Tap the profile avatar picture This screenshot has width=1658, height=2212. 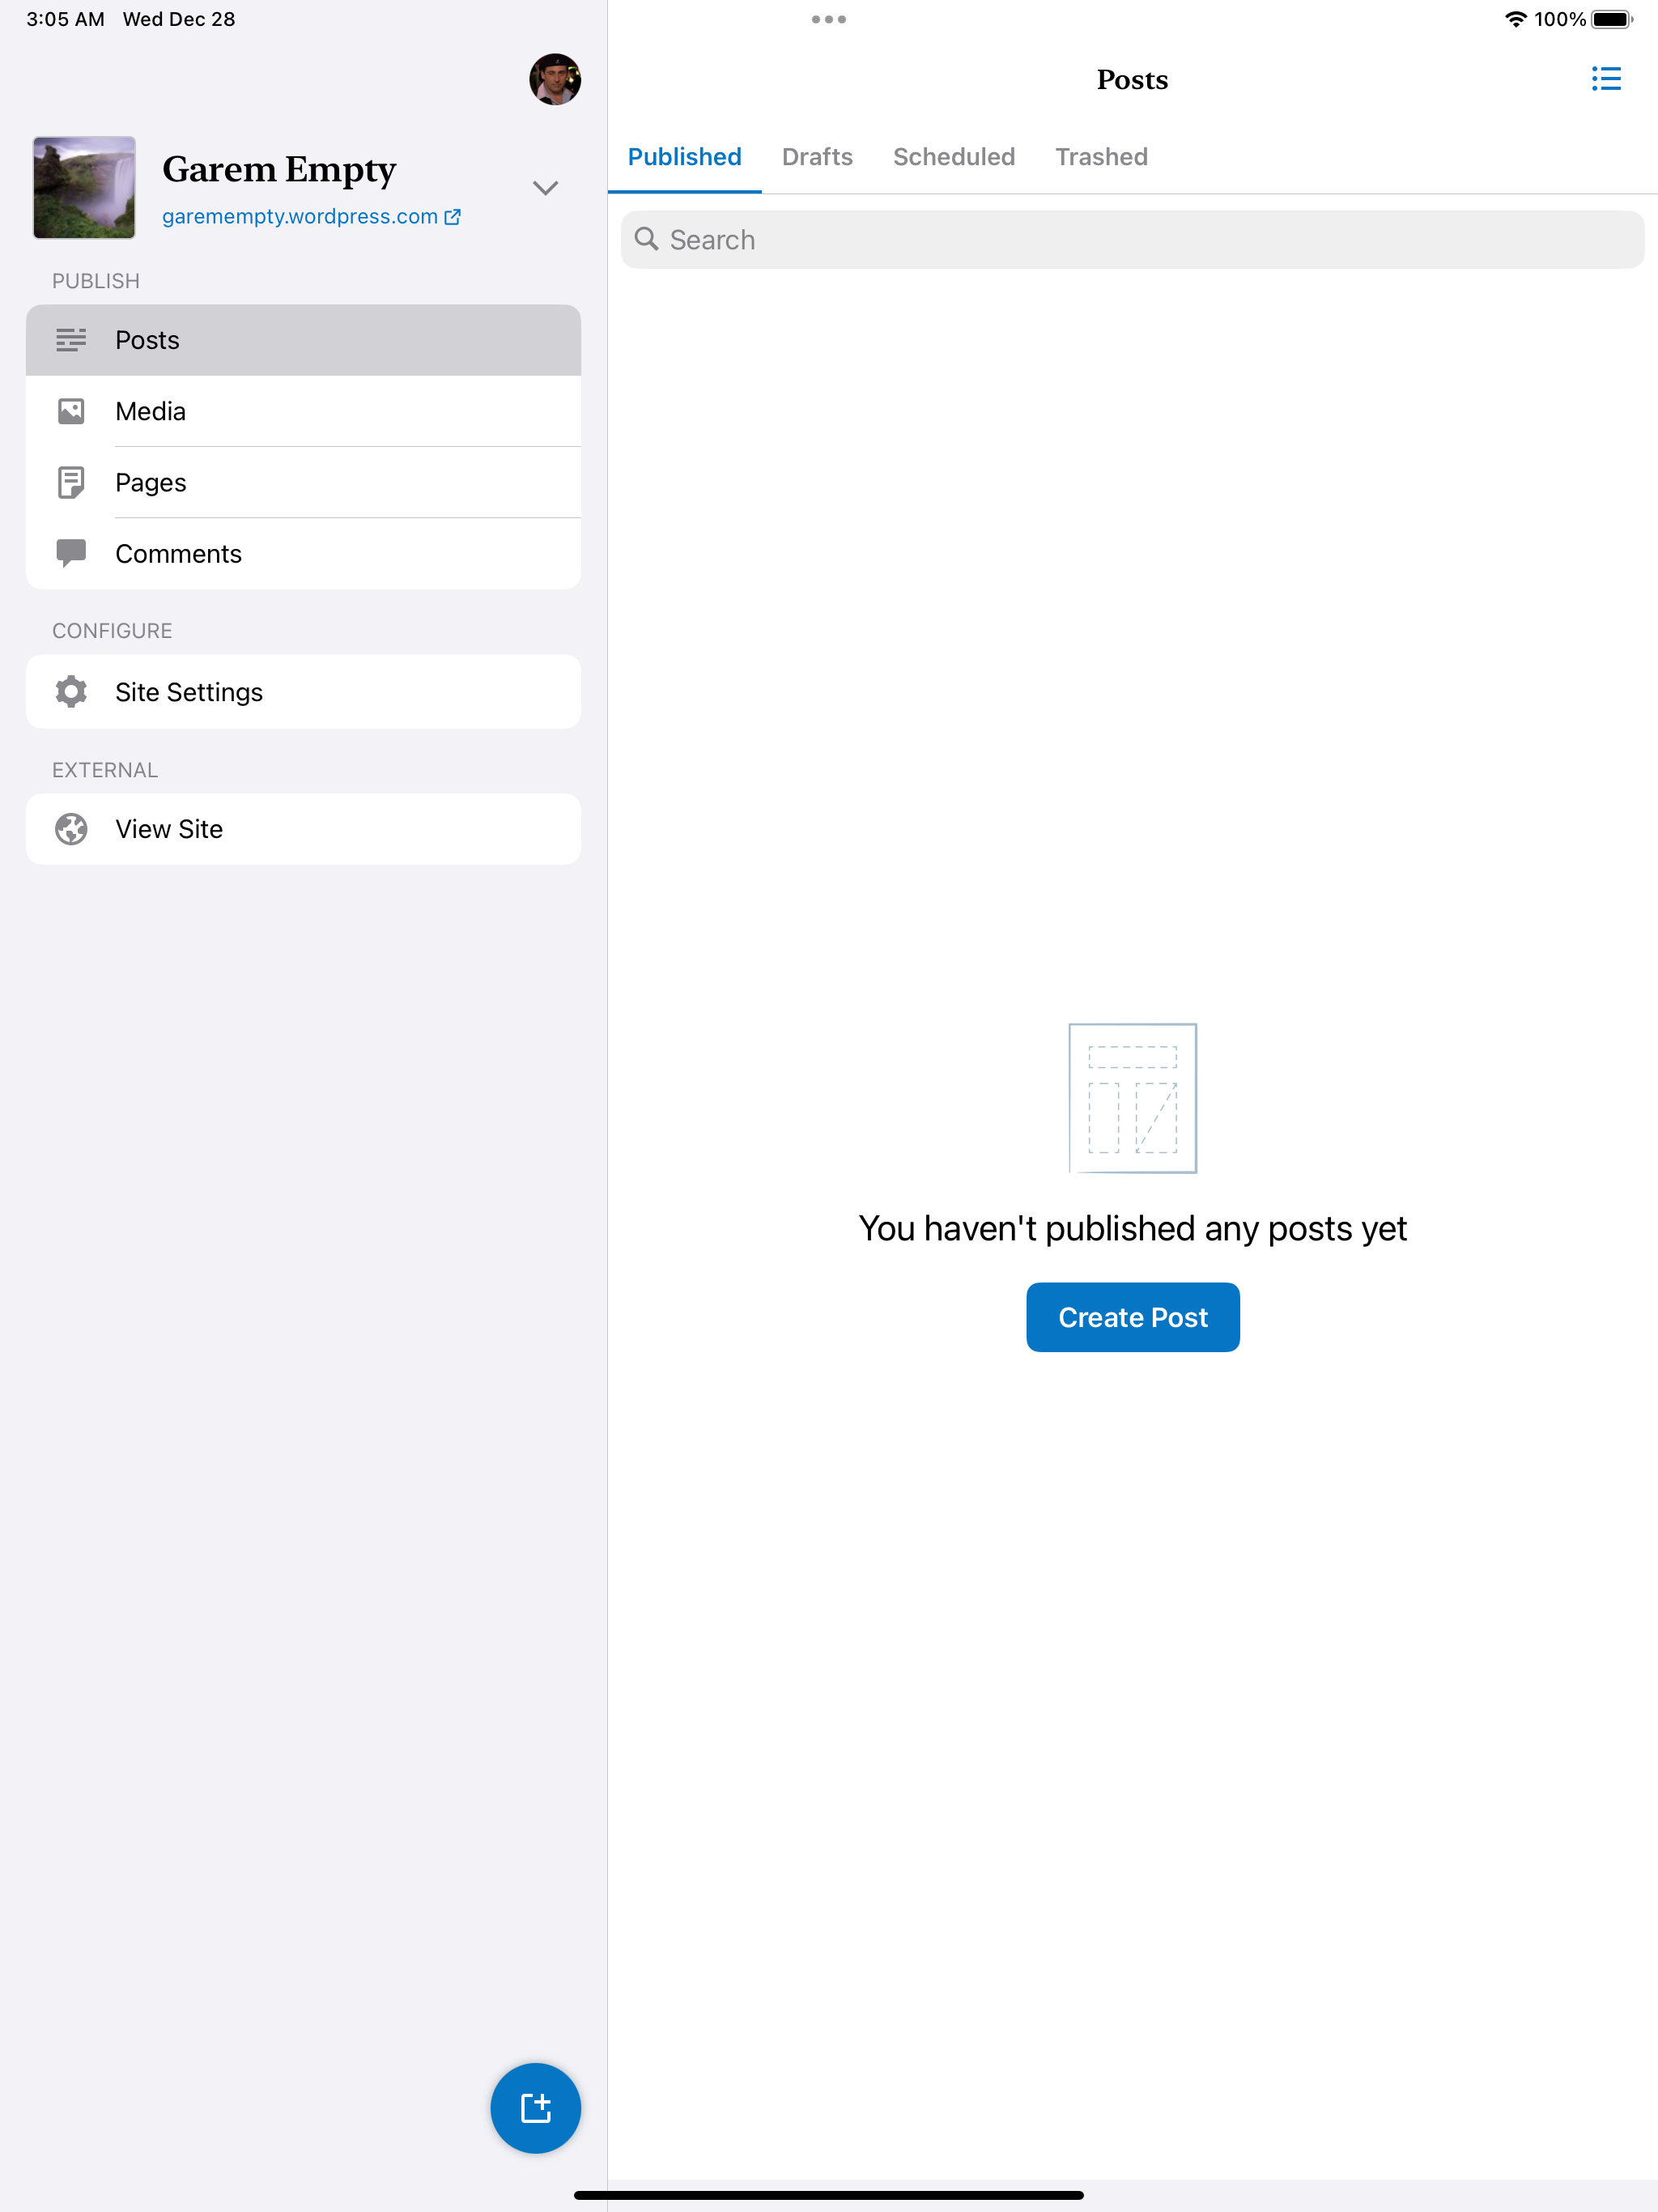click(x=555, y=79)
